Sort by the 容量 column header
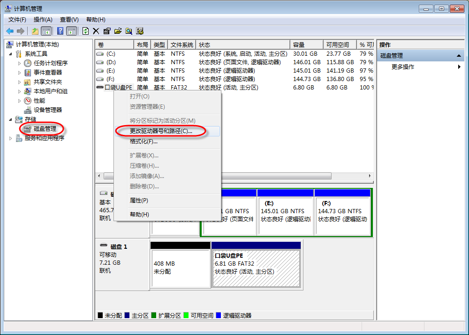Viewport: 469px width, 335px height. pyautogui.click(x=307, y=45)
